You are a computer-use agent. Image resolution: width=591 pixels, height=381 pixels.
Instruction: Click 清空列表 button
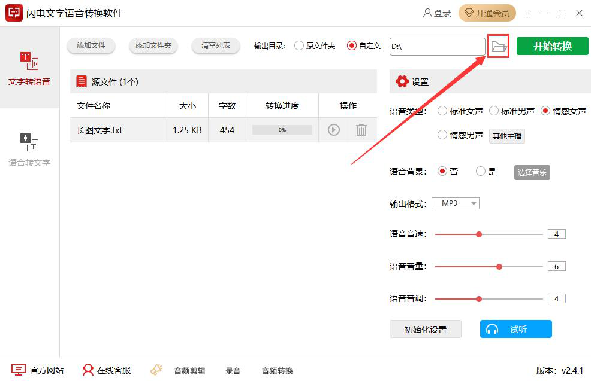coord(215,46)
